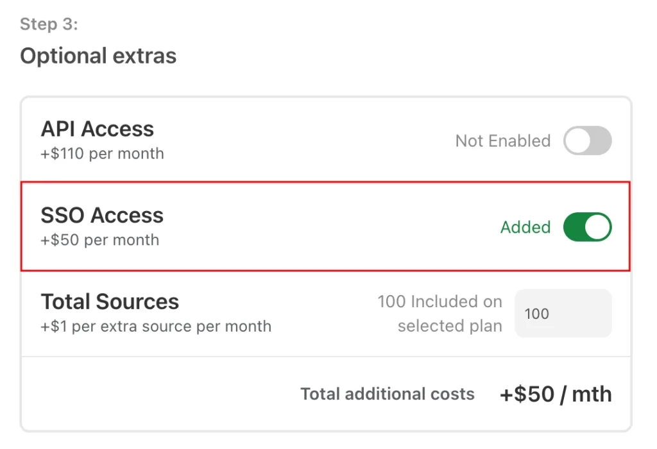Click the "+$50 / mth" total amount
The width and height of the screenshot is (657, 449).
(x=556, y=394)
